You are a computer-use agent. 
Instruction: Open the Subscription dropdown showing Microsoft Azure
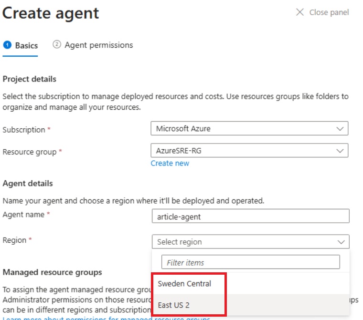[249, 129]
